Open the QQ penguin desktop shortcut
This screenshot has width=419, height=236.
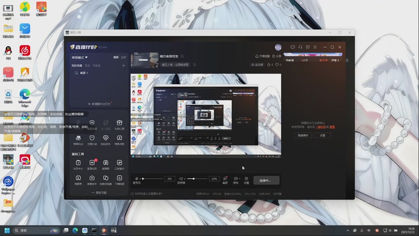point(8,52)
